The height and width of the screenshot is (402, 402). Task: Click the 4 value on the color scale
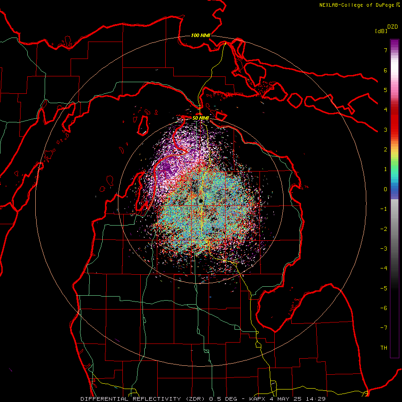click(x=385, y=110)
